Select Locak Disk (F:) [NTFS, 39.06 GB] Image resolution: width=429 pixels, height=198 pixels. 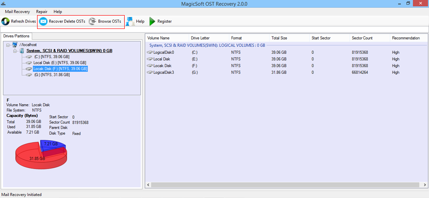point(60,69)
